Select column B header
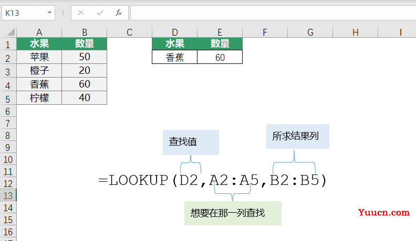The width and height of the screenshot is (416, 241). (85, 32)
